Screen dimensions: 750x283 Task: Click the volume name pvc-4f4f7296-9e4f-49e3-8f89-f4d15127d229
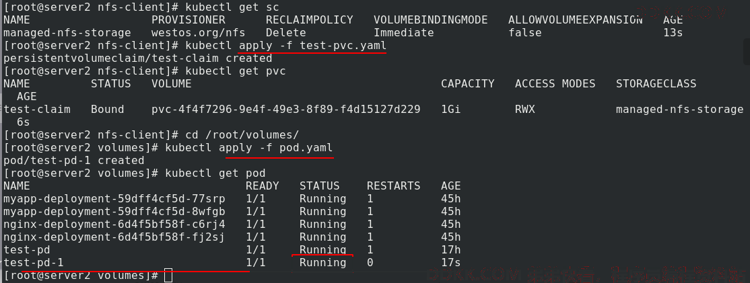click(x=285, y=110)
